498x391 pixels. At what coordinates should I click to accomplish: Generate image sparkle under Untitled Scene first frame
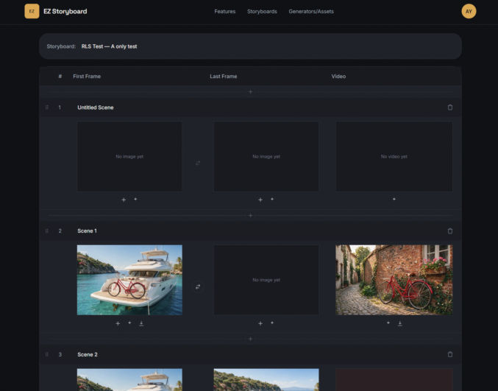pos(135,199)
